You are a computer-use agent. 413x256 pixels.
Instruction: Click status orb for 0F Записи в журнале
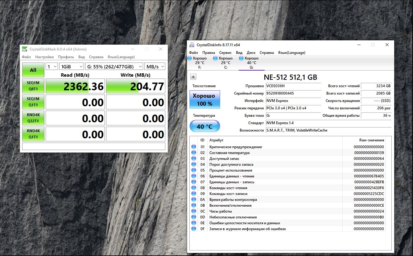(194, 229)
